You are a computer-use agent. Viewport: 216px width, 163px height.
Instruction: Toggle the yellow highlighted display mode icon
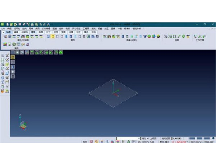pos(53,37)
